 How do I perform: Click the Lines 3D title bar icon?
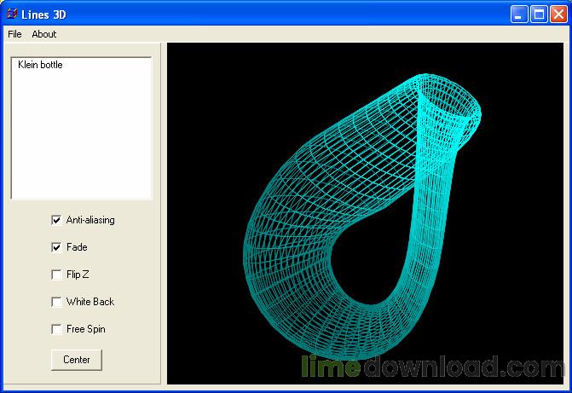12,14
